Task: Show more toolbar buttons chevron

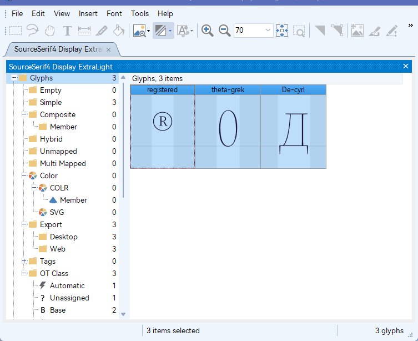Action: (411, 26)
